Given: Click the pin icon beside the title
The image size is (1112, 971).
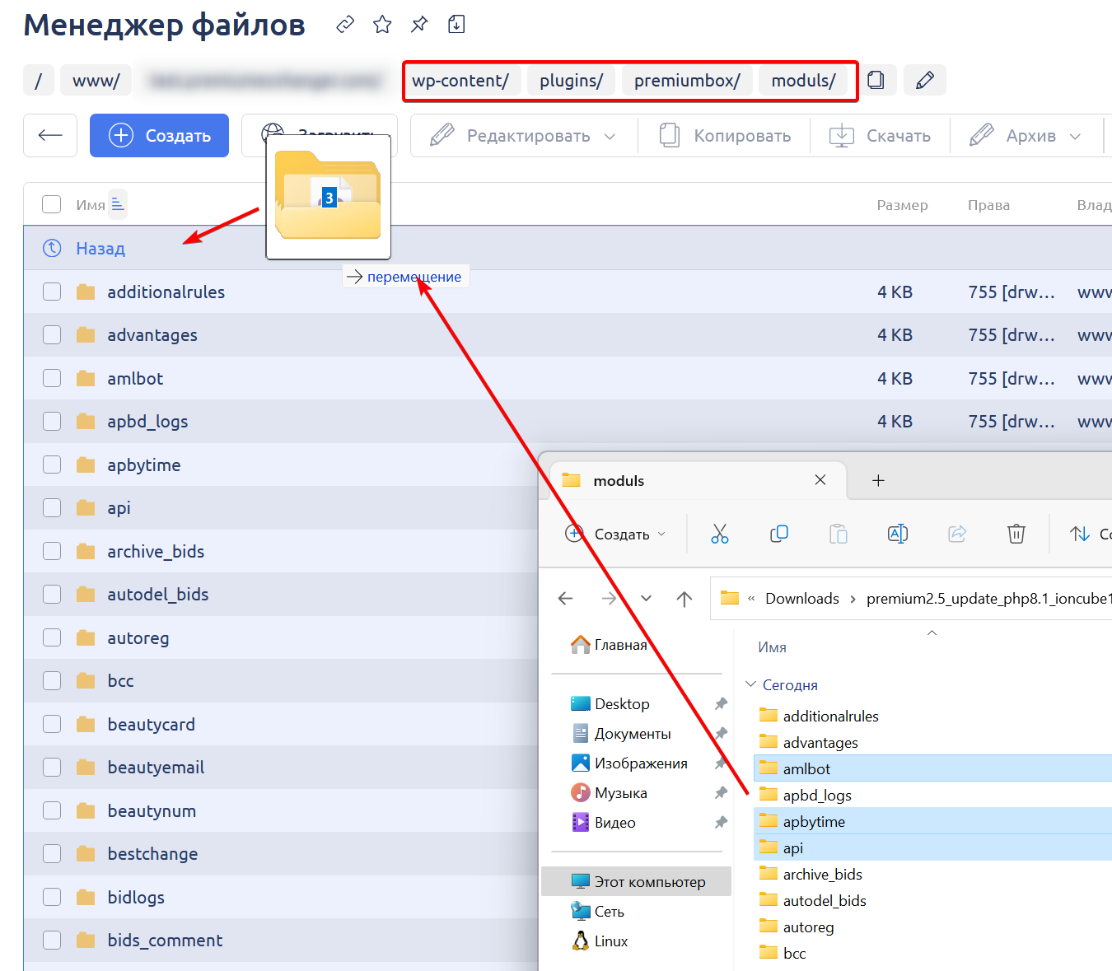Looking at the screenshot, I should [419, 25].
